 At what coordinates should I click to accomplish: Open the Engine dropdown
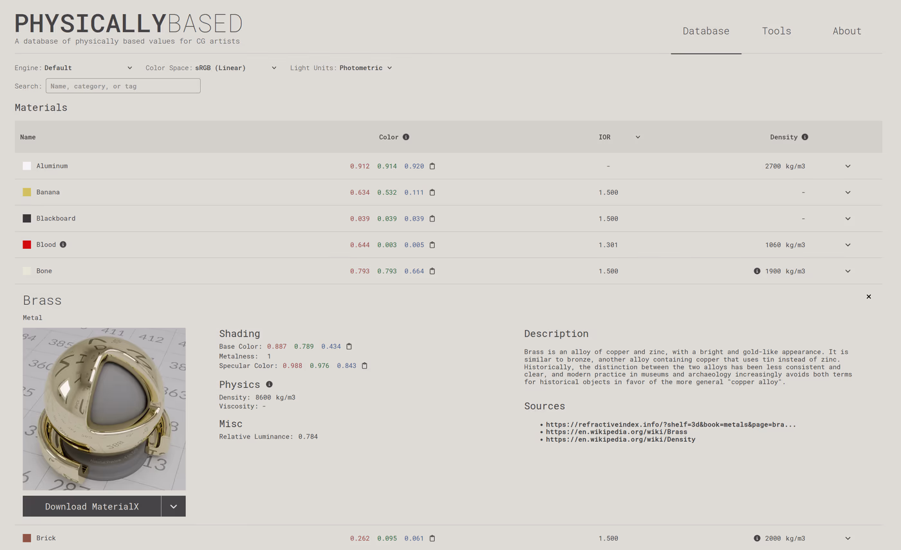[88, 68]
